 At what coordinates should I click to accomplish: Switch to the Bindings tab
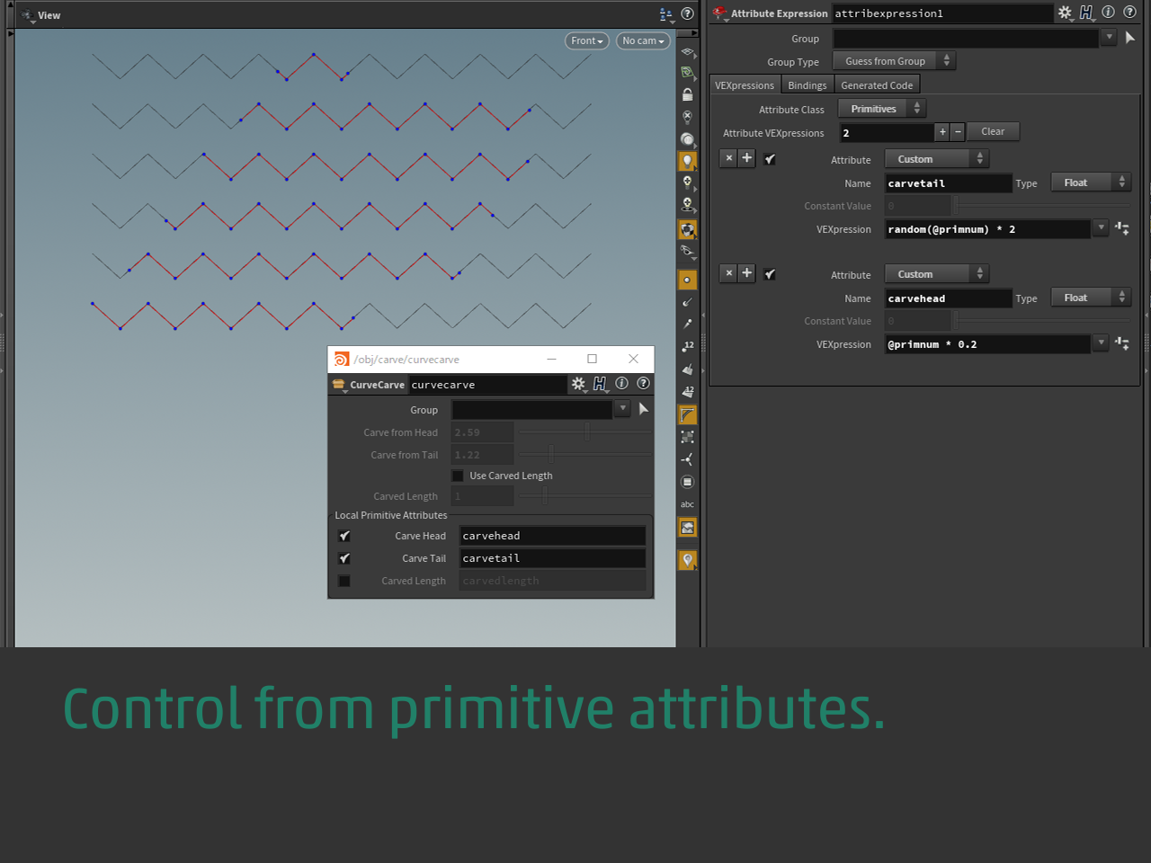click(x=807, y=85)
